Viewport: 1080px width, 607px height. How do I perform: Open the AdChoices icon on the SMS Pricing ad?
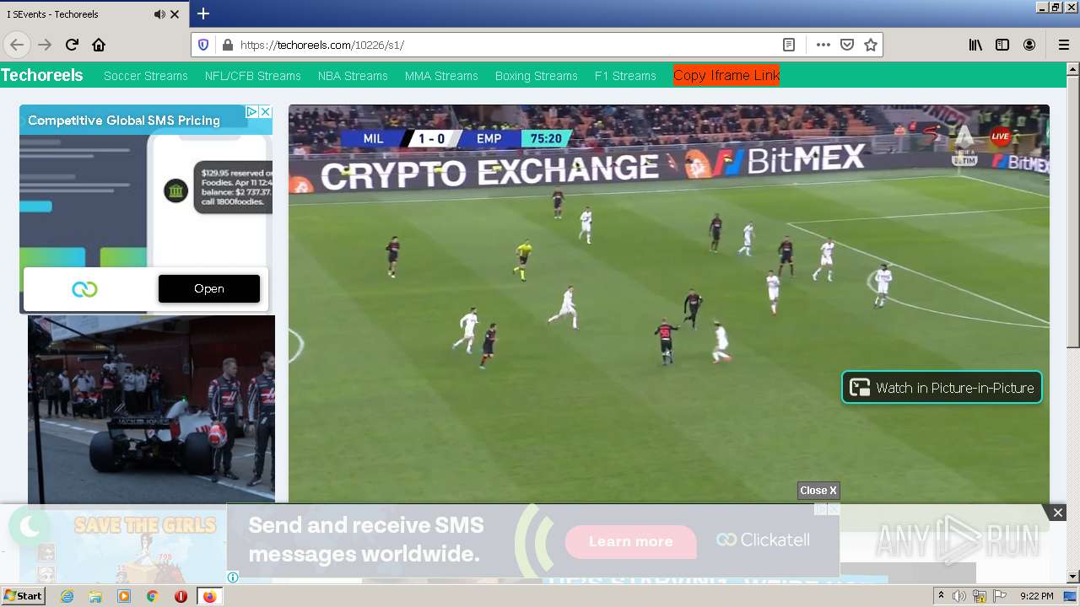tap(251, 111)
